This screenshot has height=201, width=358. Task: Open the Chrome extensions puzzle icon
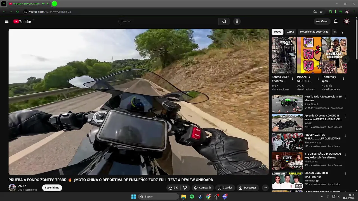coord(331,12)
